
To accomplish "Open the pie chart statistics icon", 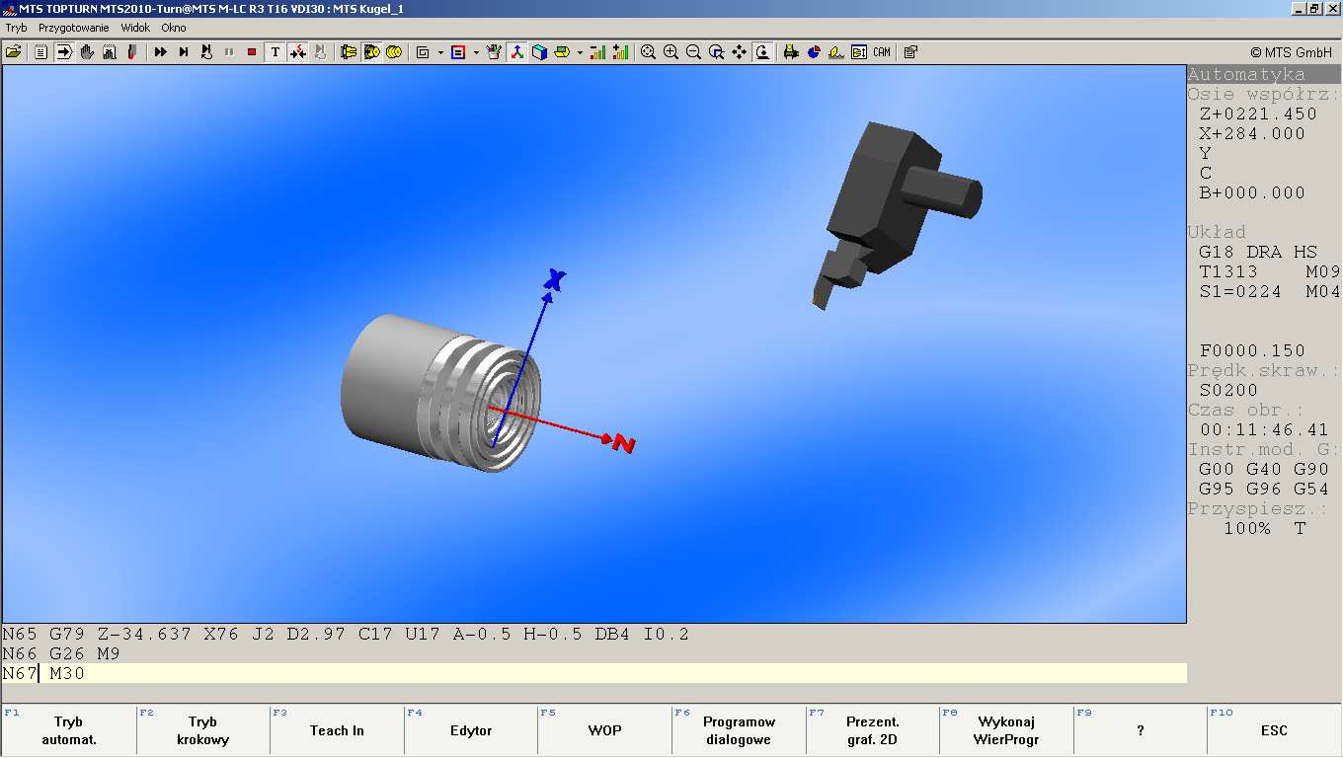I will pos(814,52).
